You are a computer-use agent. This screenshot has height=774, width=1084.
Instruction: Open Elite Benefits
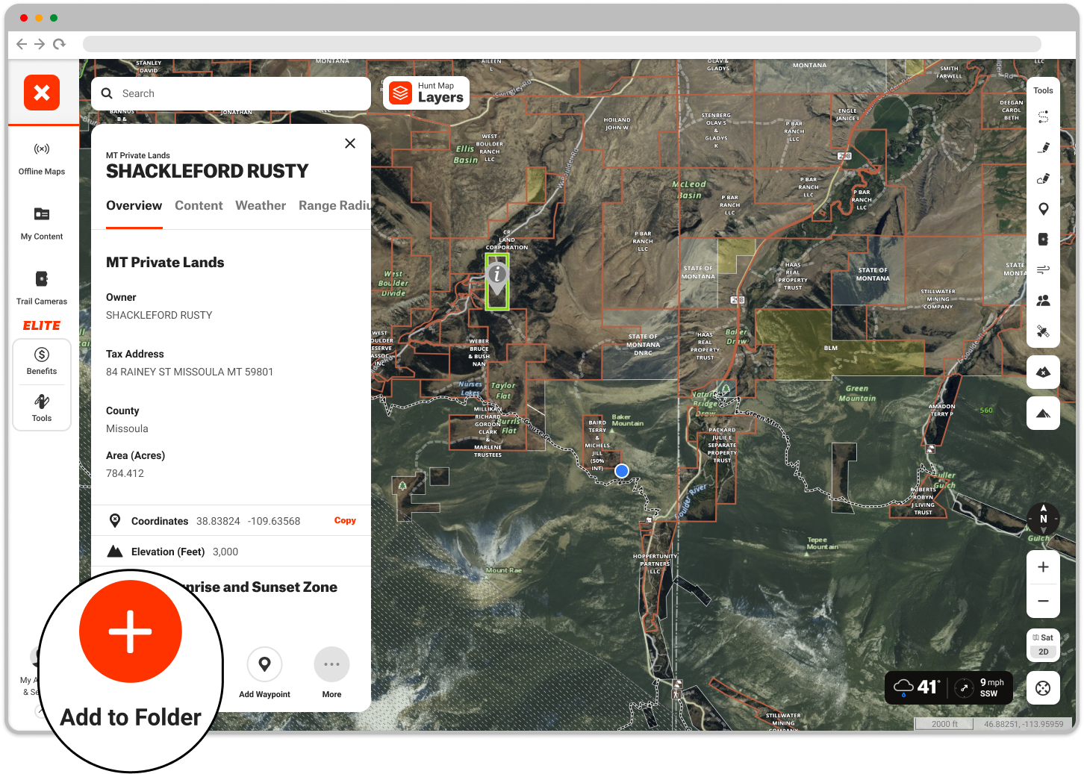click(x=42, y=361)
